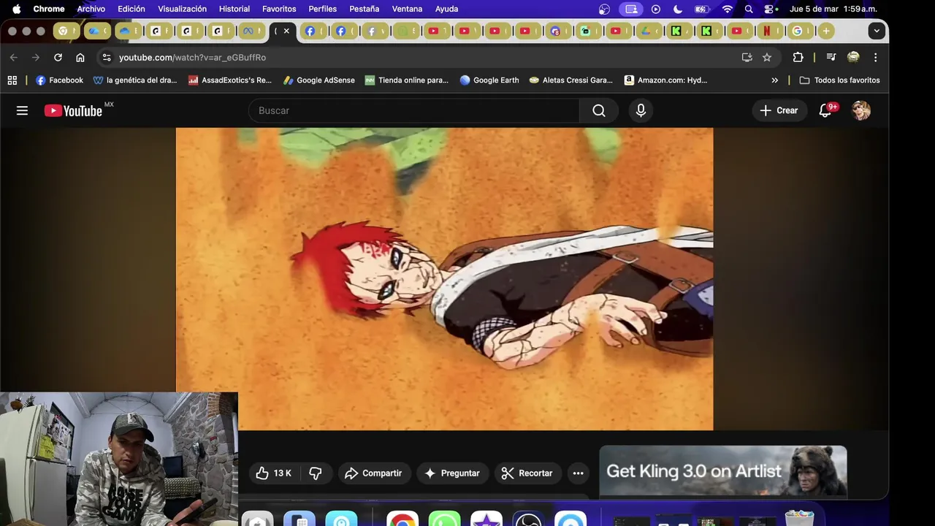Click the browser forward arrow
This screenshot has width=935, height=526.
35,57
